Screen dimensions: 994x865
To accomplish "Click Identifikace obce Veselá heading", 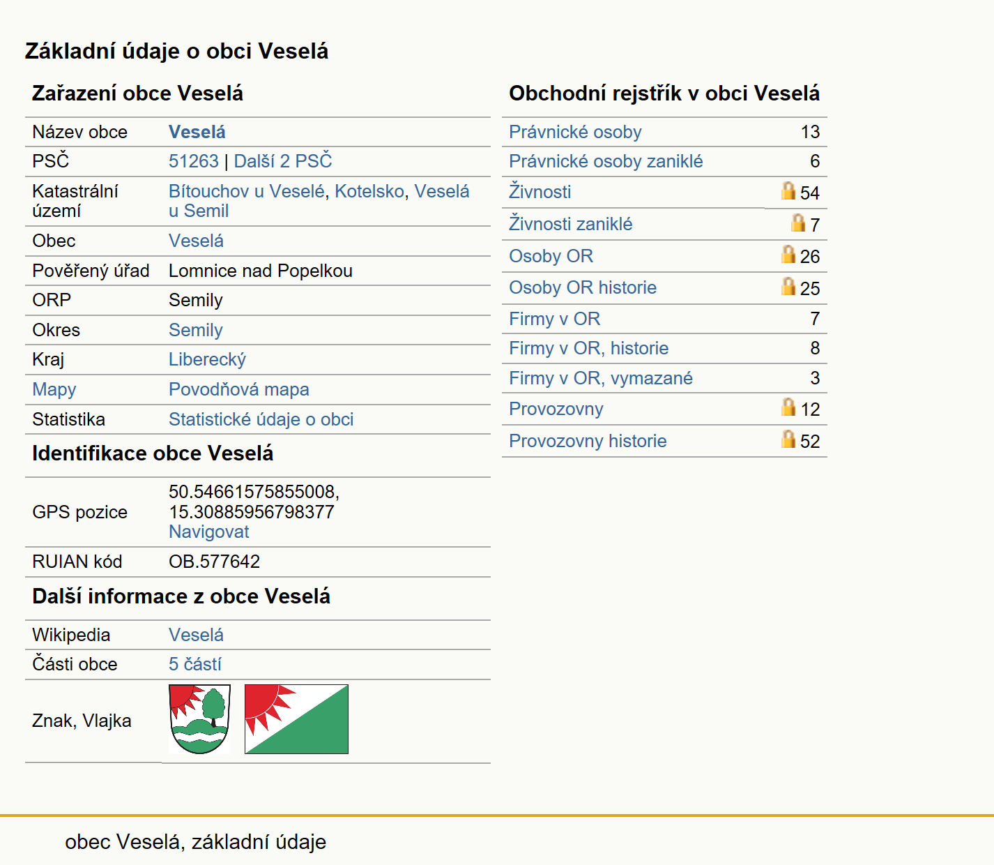I will [153, 453].
